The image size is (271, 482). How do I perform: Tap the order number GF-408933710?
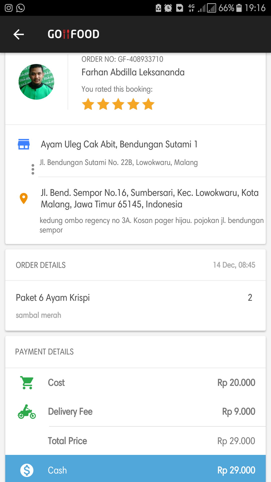tap(122, 59)
